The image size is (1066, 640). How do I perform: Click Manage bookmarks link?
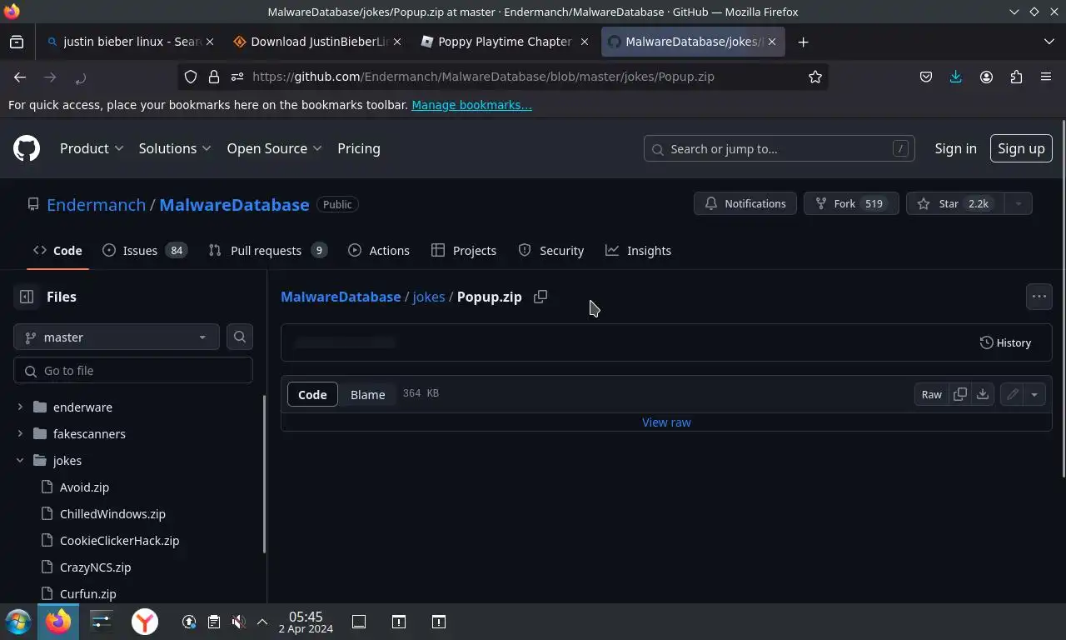(x=471, y=105)
